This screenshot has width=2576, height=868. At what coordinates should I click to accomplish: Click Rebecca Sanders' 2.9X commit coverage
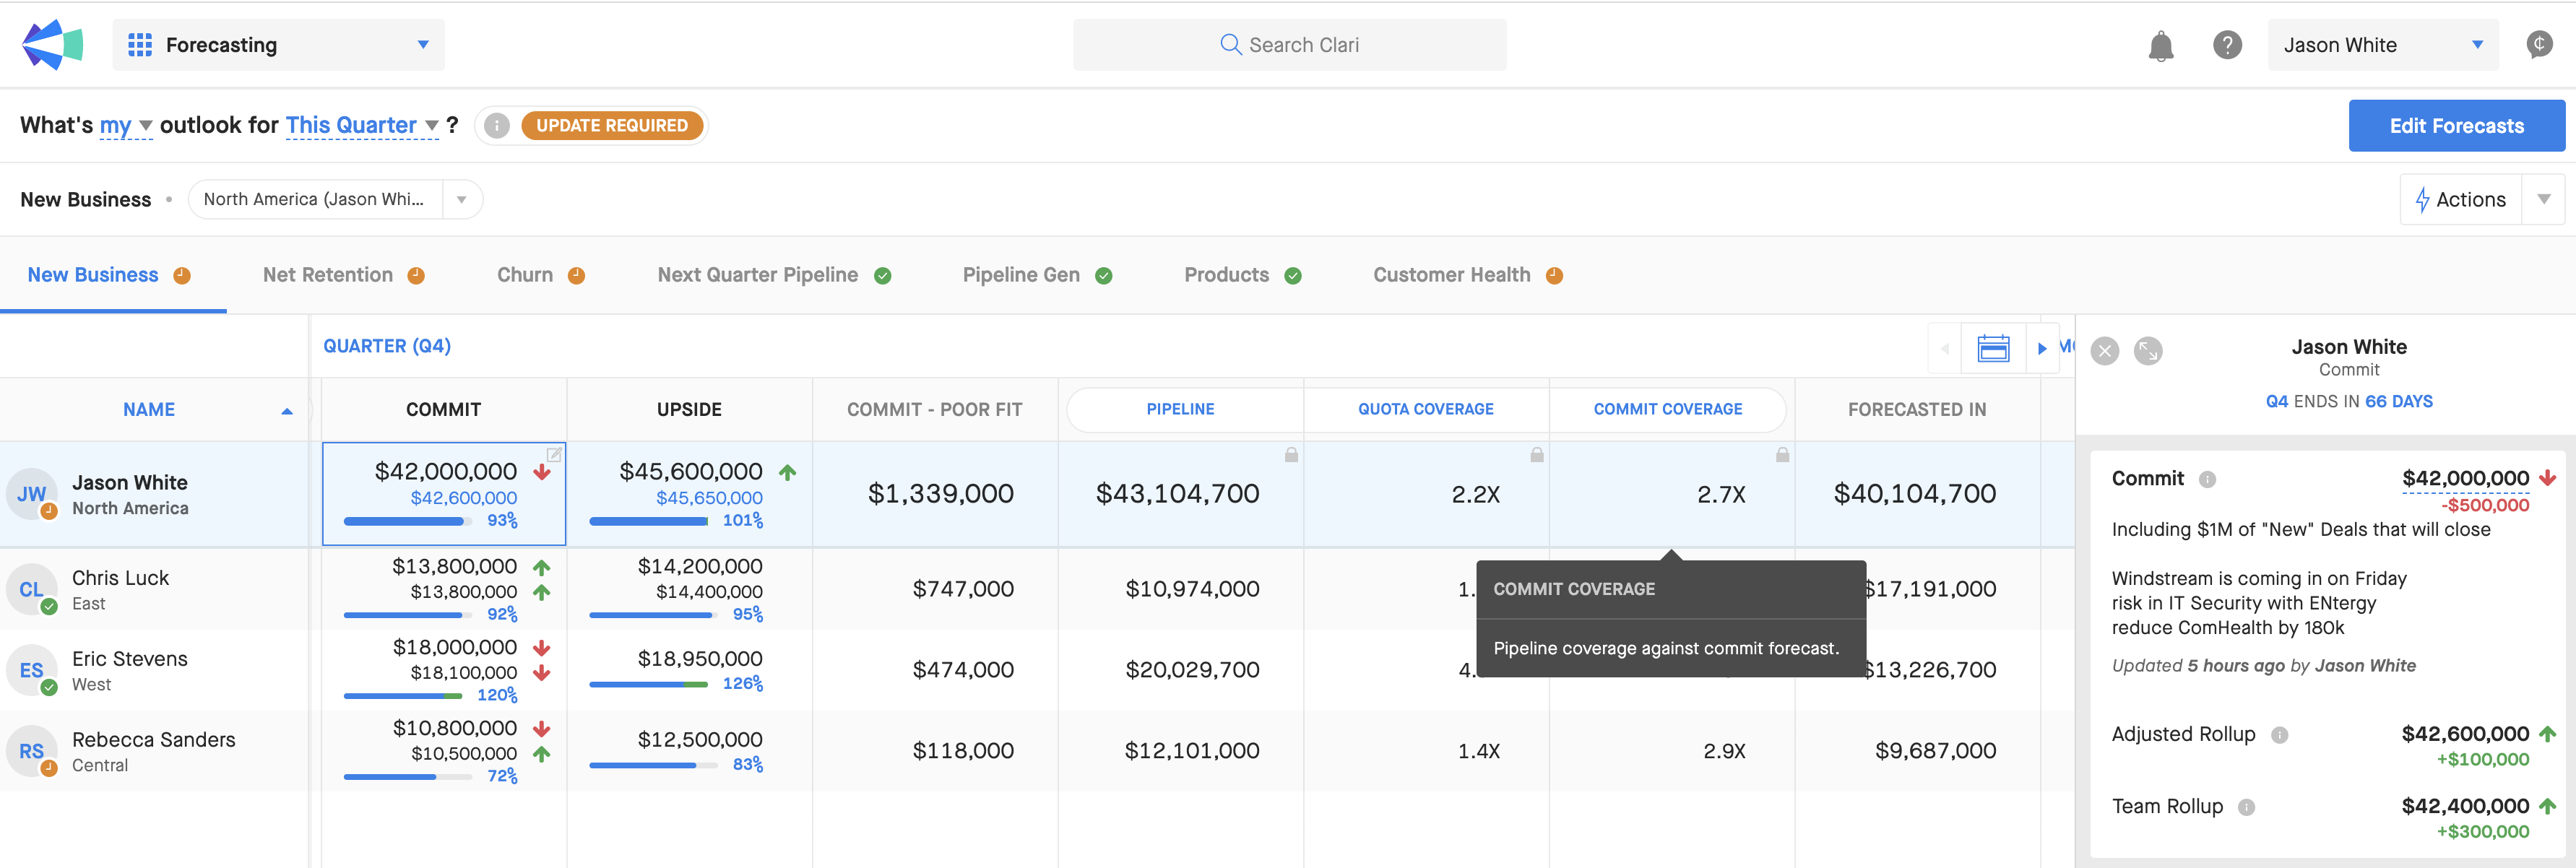1724,752
